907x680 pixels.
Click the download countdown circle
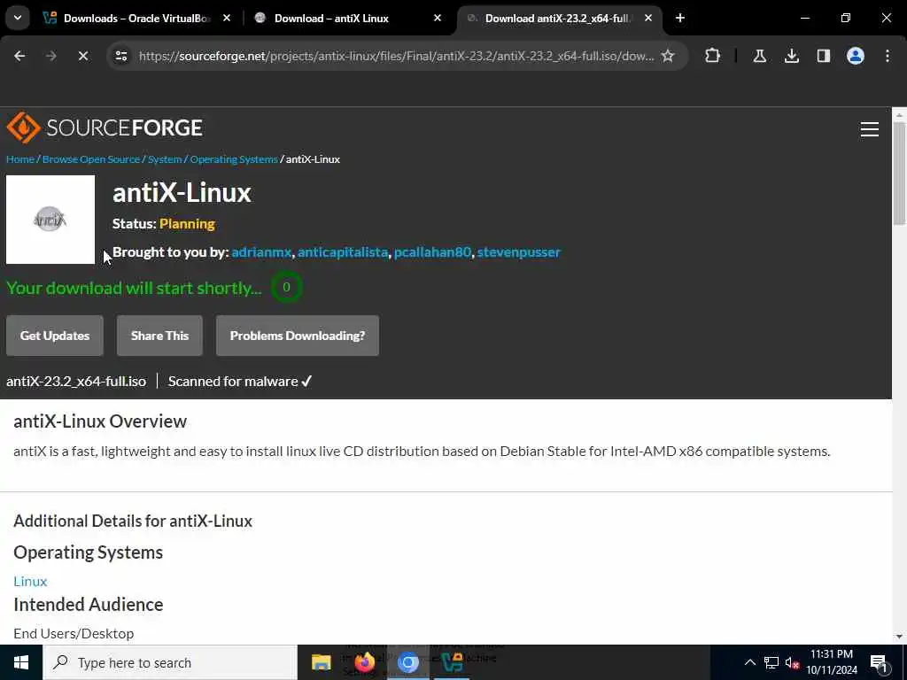[286, 288]
